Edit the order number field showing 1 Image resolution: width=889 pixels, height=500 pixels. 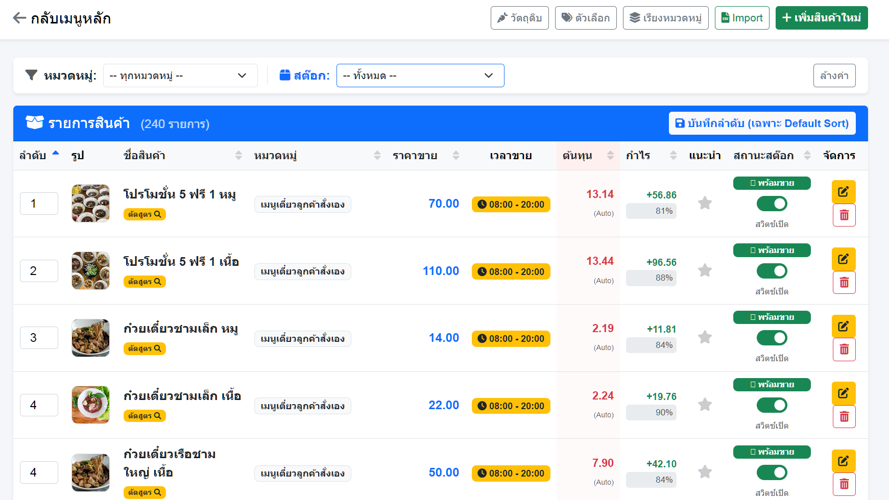coord(39,204)
